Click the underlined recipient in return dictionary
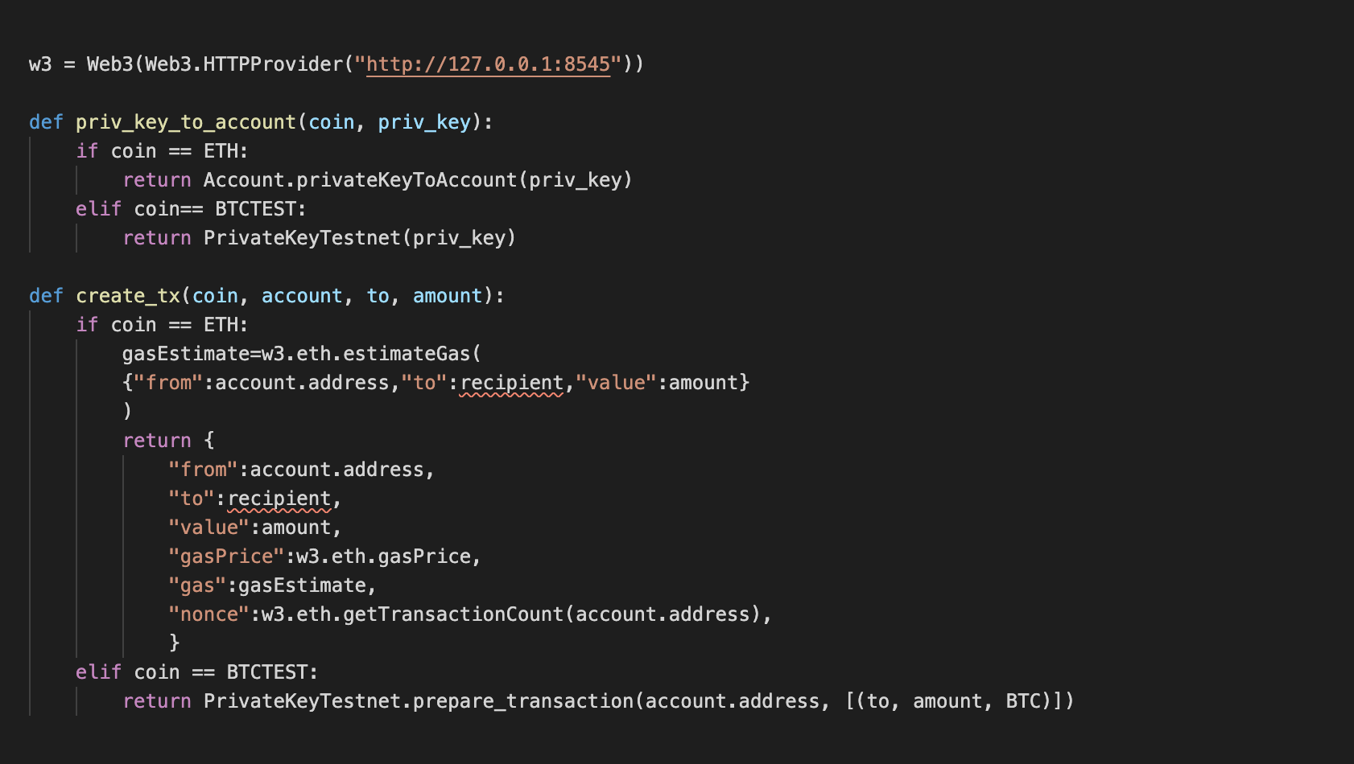The image size is (1354, 764). point(279,499)
